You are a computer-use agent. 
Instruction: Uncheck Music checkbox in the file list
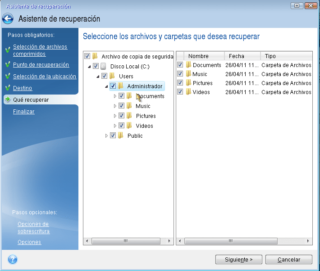(180, 74)
